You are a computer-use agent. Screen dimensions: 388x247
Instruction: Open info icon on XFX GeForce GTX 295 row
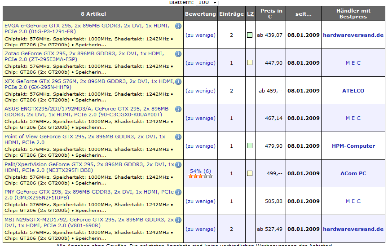coord(178,81)
